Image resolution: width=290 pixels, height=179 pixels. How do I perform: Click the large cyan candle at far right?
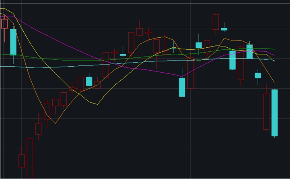275,113
